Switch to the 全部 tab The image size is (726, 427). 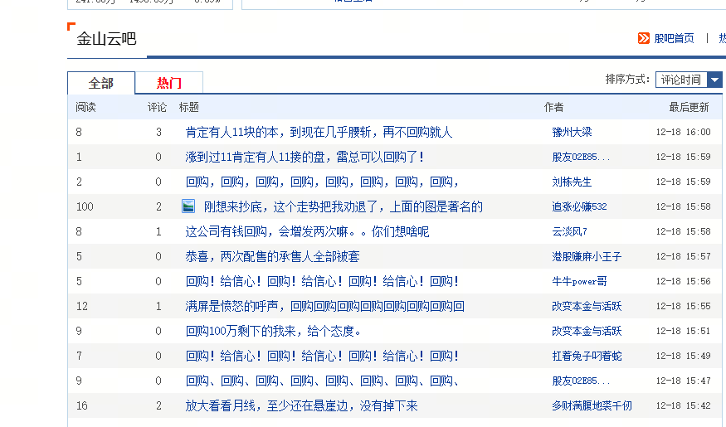101,83
